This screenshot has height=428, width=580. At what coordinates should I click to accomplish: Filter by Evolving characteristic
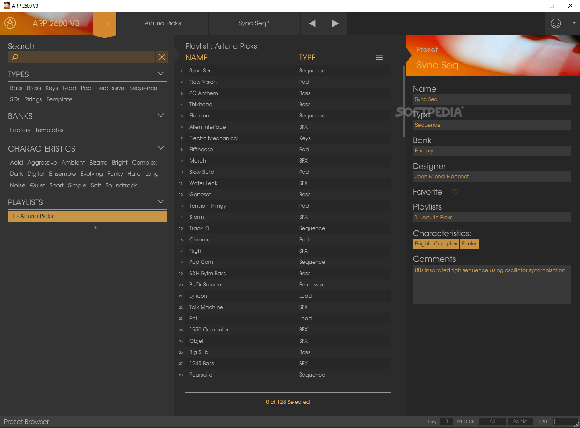coord(92,174)
